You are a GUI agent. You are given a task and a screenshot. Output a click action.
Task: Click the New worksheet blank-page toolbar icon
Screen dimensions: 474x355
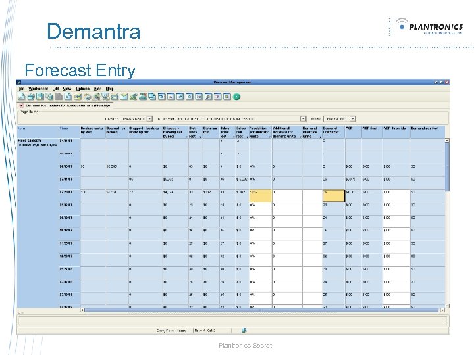click(x=21, y=97)
